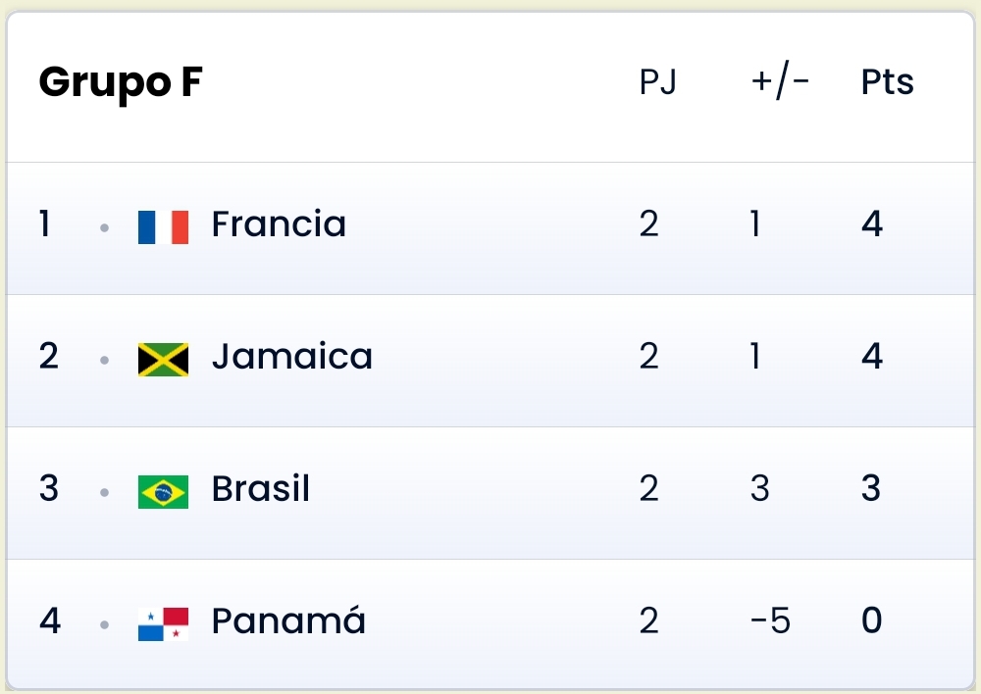Viewport: 981px width, 694px height.
Task: Click the Grupo F heading
Action: pyautogui.click(x=121, y=83)
